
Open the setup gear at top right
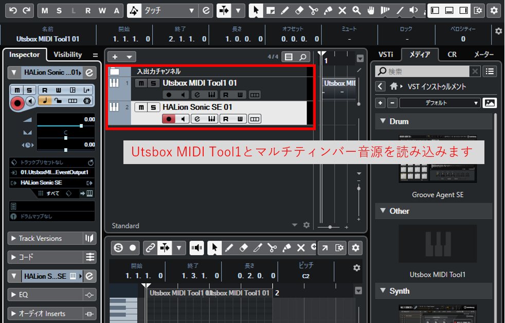494,11
